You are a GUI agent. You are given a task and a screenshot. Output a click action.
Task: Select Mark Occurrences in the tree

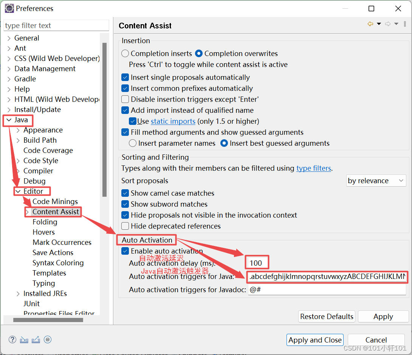[62, 242]
